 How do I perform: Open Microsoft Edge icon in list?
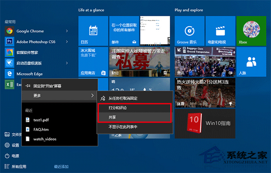9,74
